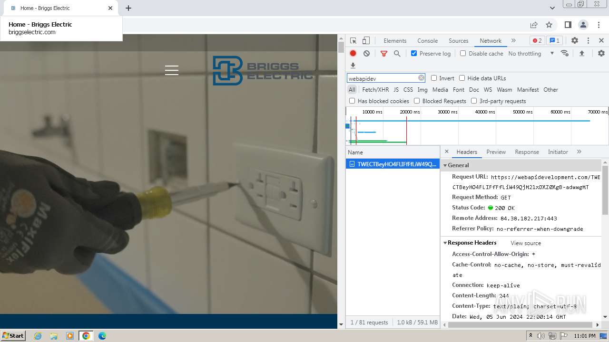Image resolution: width=609 pixels, height=342 pixels.
Task: Open network conditions wifi icon
Action: click(x=565, y=53)
